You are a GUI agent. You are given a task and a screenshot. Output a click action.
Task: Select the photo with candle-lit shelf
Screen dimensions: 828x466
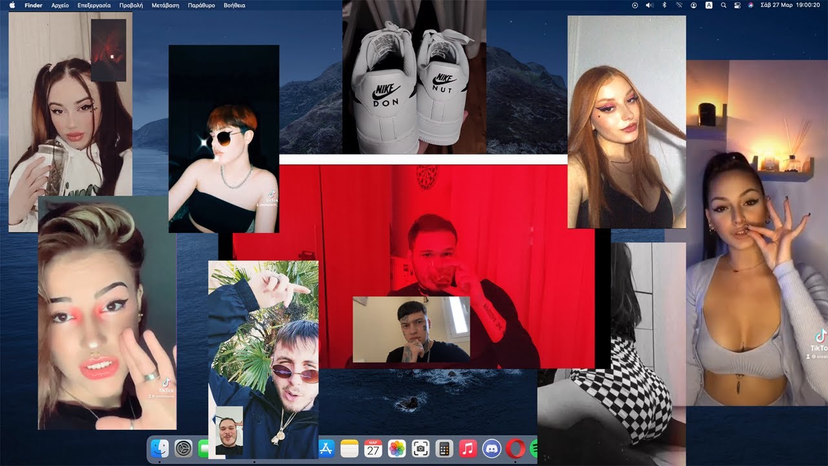(x=757, y=233)
